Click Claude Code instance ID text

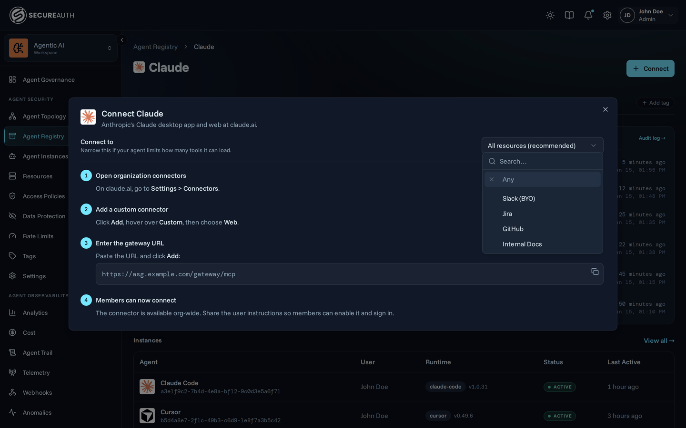pos(221,391)
